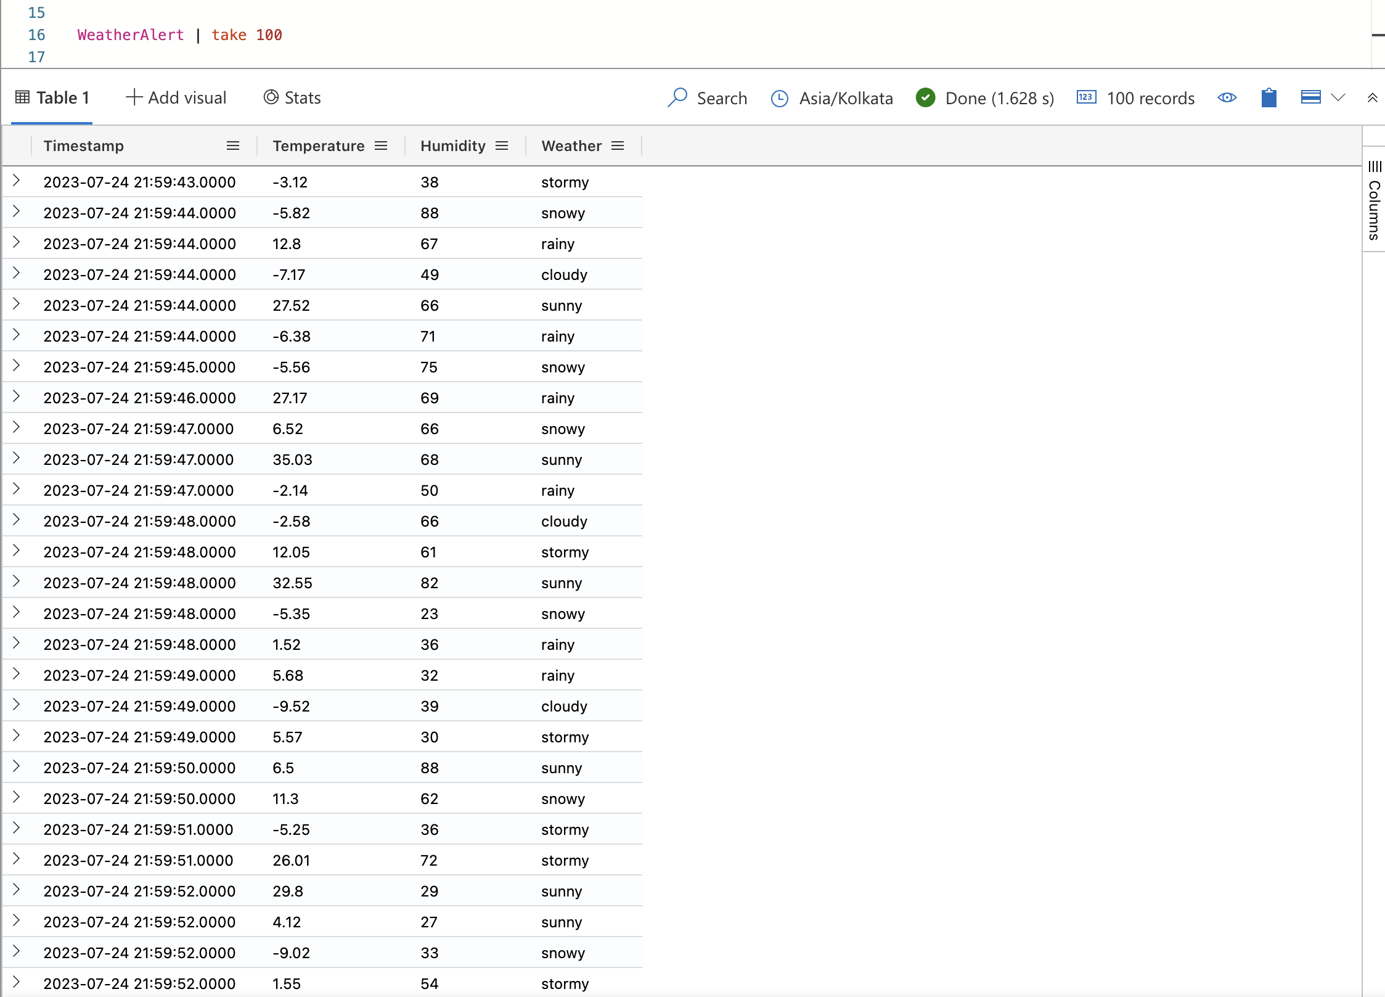Open the Humidity column menu icon
The height and width of the screenshot is (997, 1385).
(x=502, y=146)
